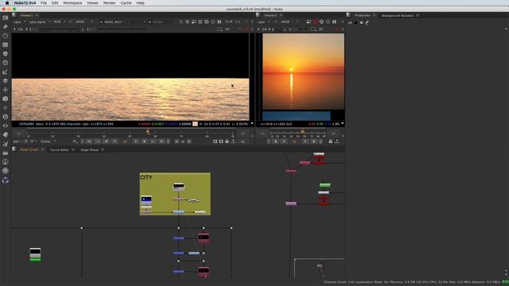Open the Cache menu

(x=126, y=3)
